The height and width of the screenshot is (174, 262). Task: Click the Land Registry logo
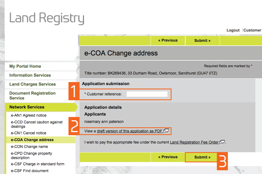(47, 18)
